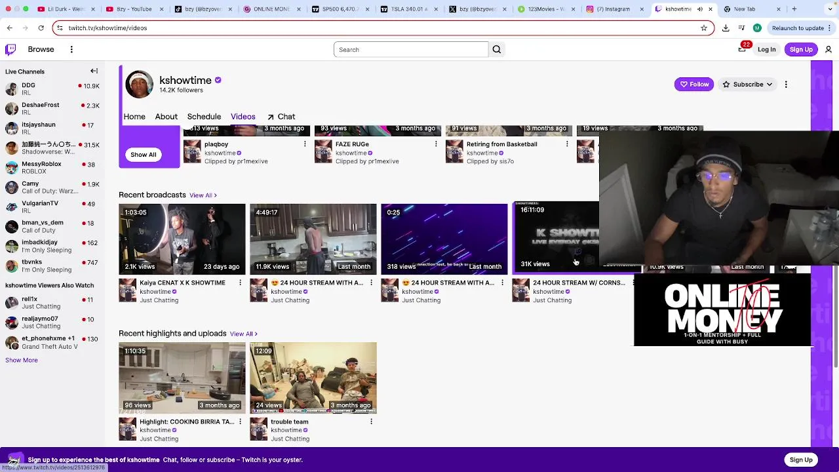Open kshowtime channel options three-dot menu

786,84
